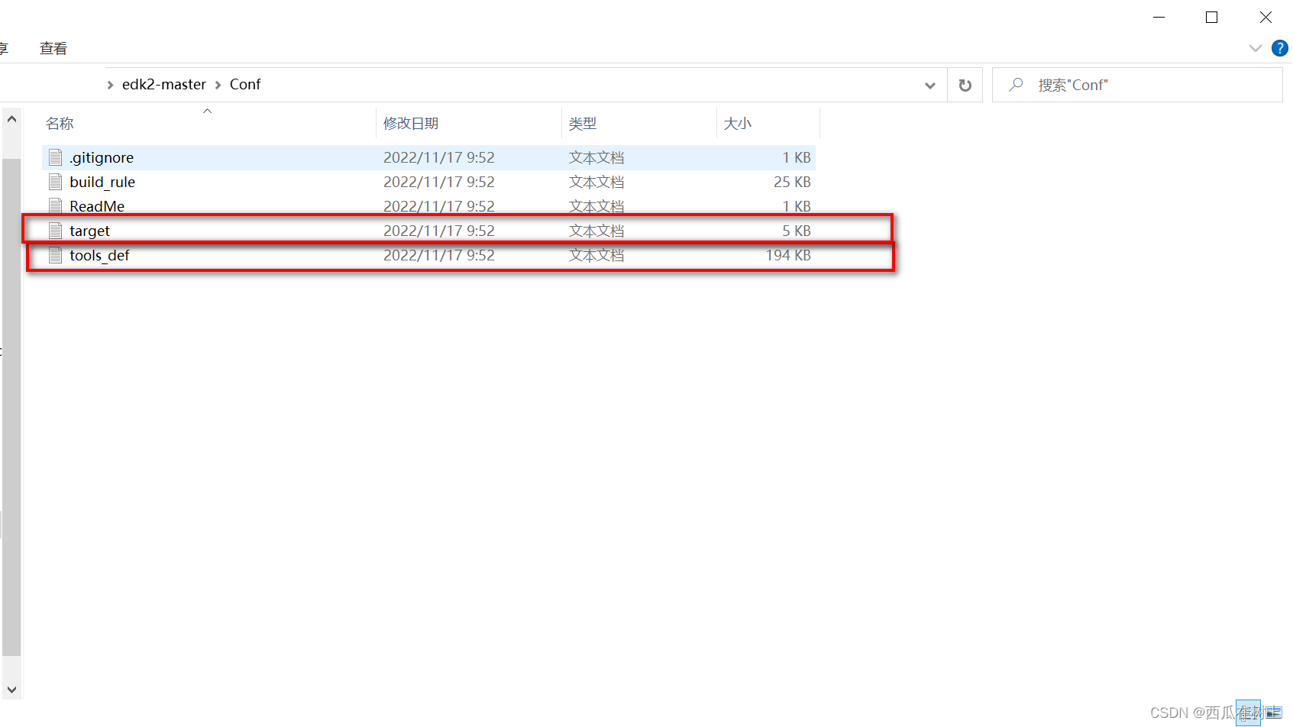Navigate to edk2-master via the breadcrumb
The height and width of the screenshot is (727, 1293).
(163, 84)
